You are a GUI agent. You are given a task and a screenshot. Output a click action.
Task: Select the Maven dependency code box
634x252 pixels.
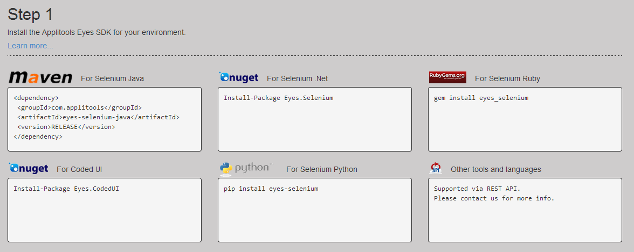[105, 119]
